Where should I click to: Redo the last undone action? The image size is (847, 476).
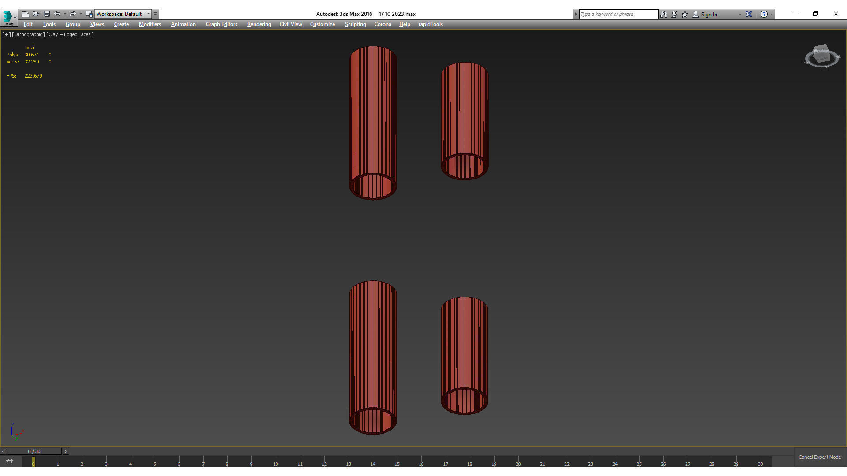(73, 14)
